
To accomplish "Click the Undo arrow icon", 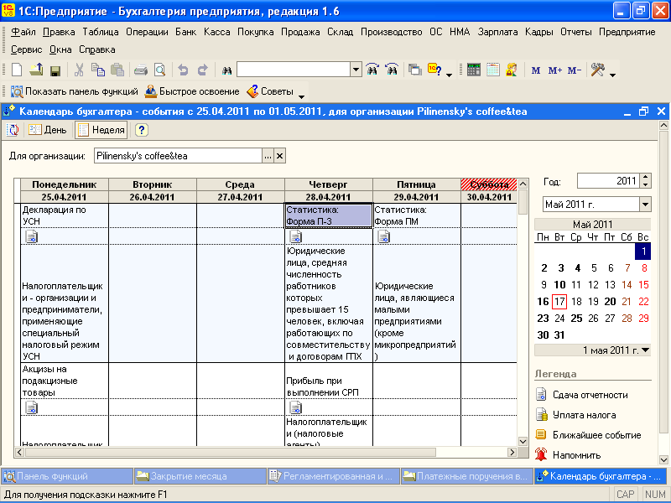I will pos(183,70).
